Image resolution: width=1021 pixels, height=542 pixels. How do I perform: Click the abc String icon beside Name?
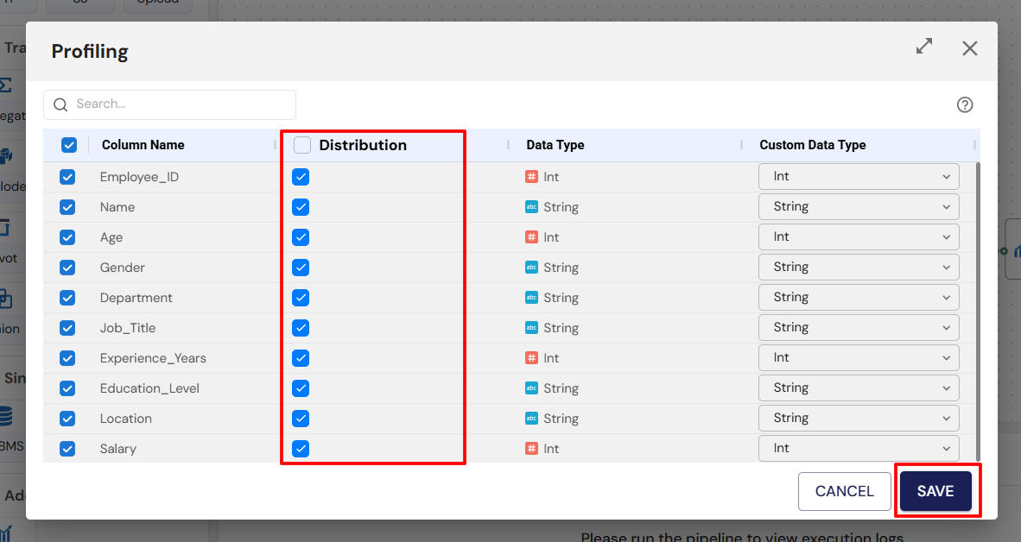533,206
